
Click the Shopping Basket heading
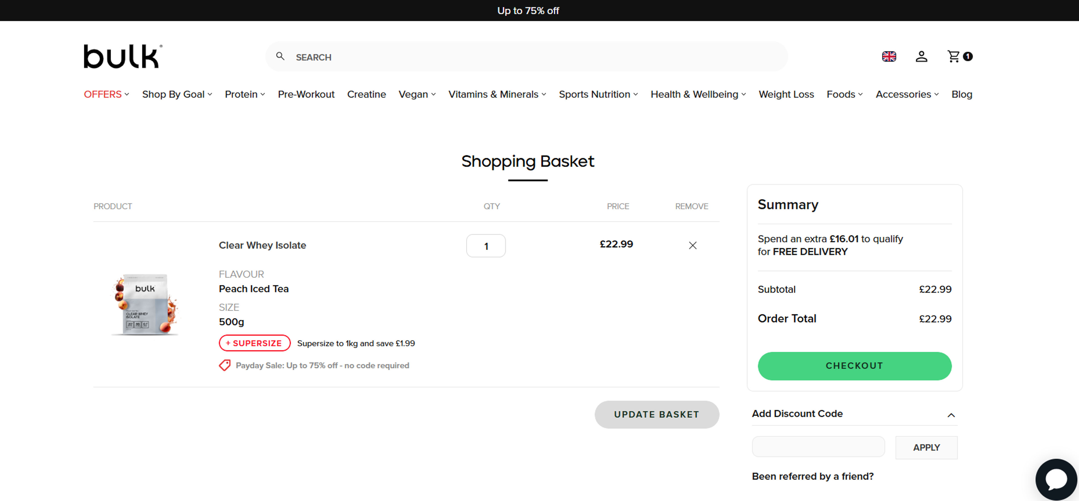[527, 161]
